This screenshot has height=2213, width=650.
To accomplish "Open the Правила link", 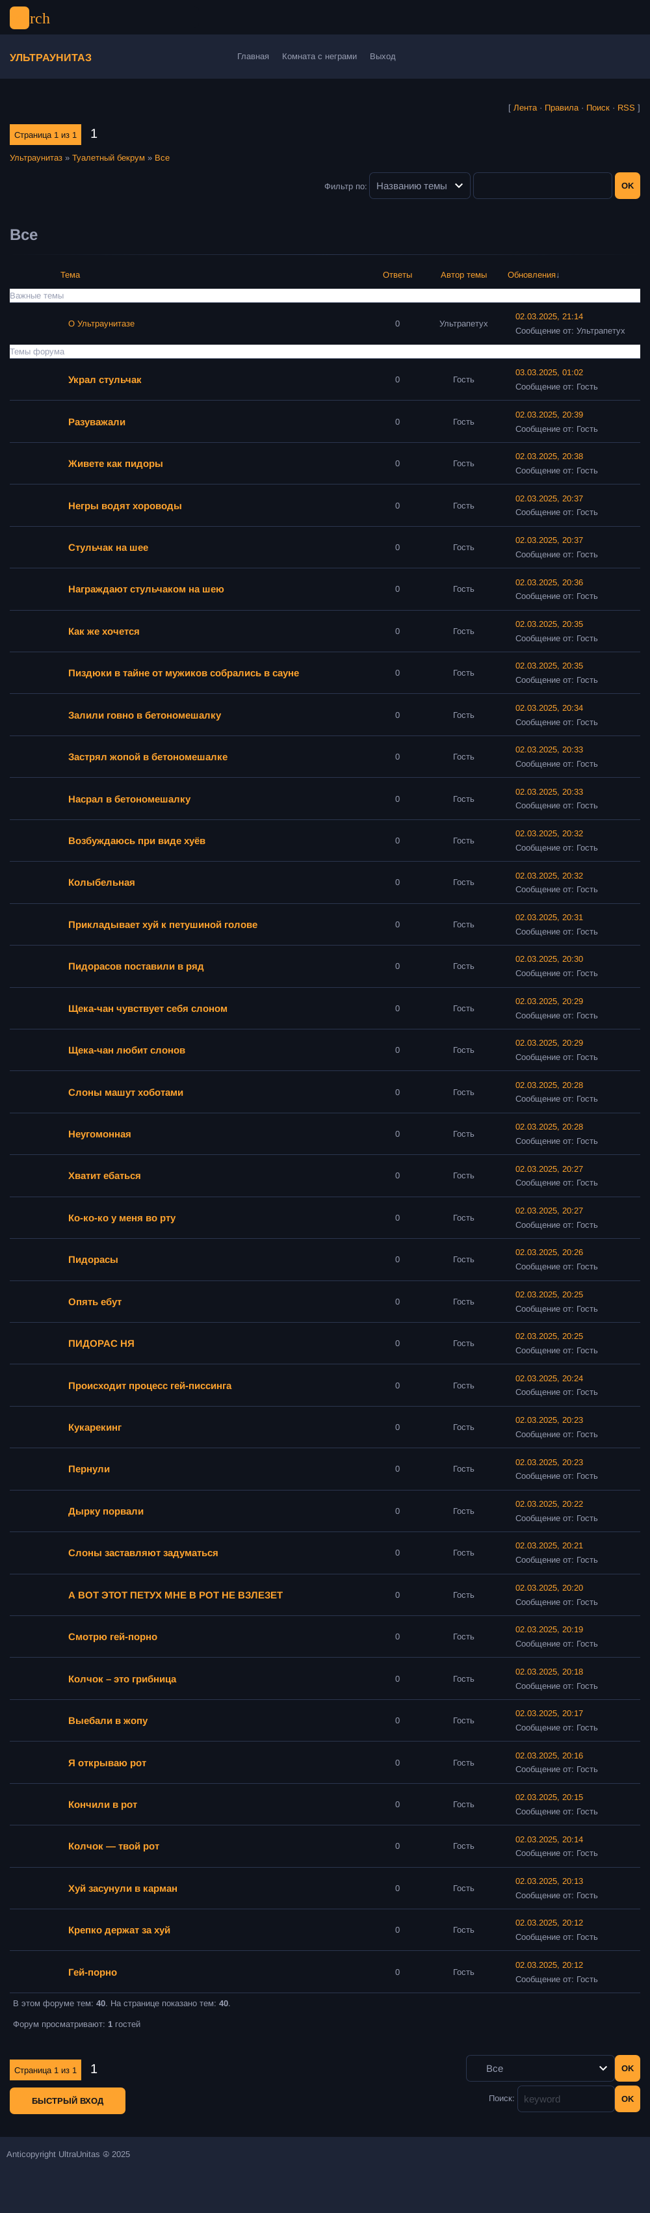I will tap(562, 108).
